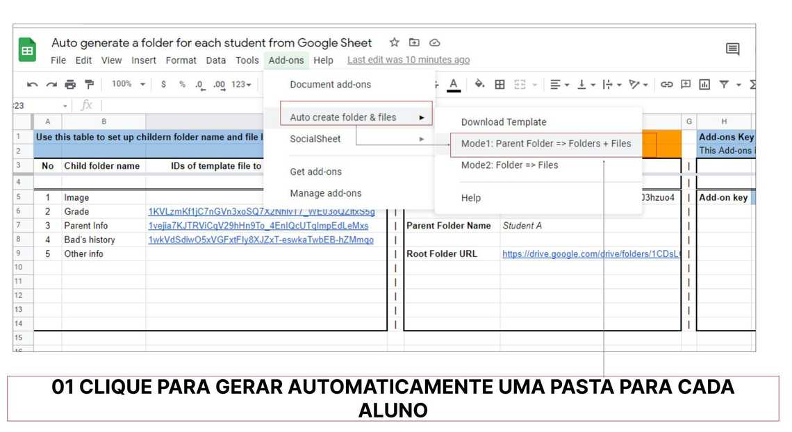Click the print icon
Viewport: 792px width, 432px height.
tap(70, 84)
